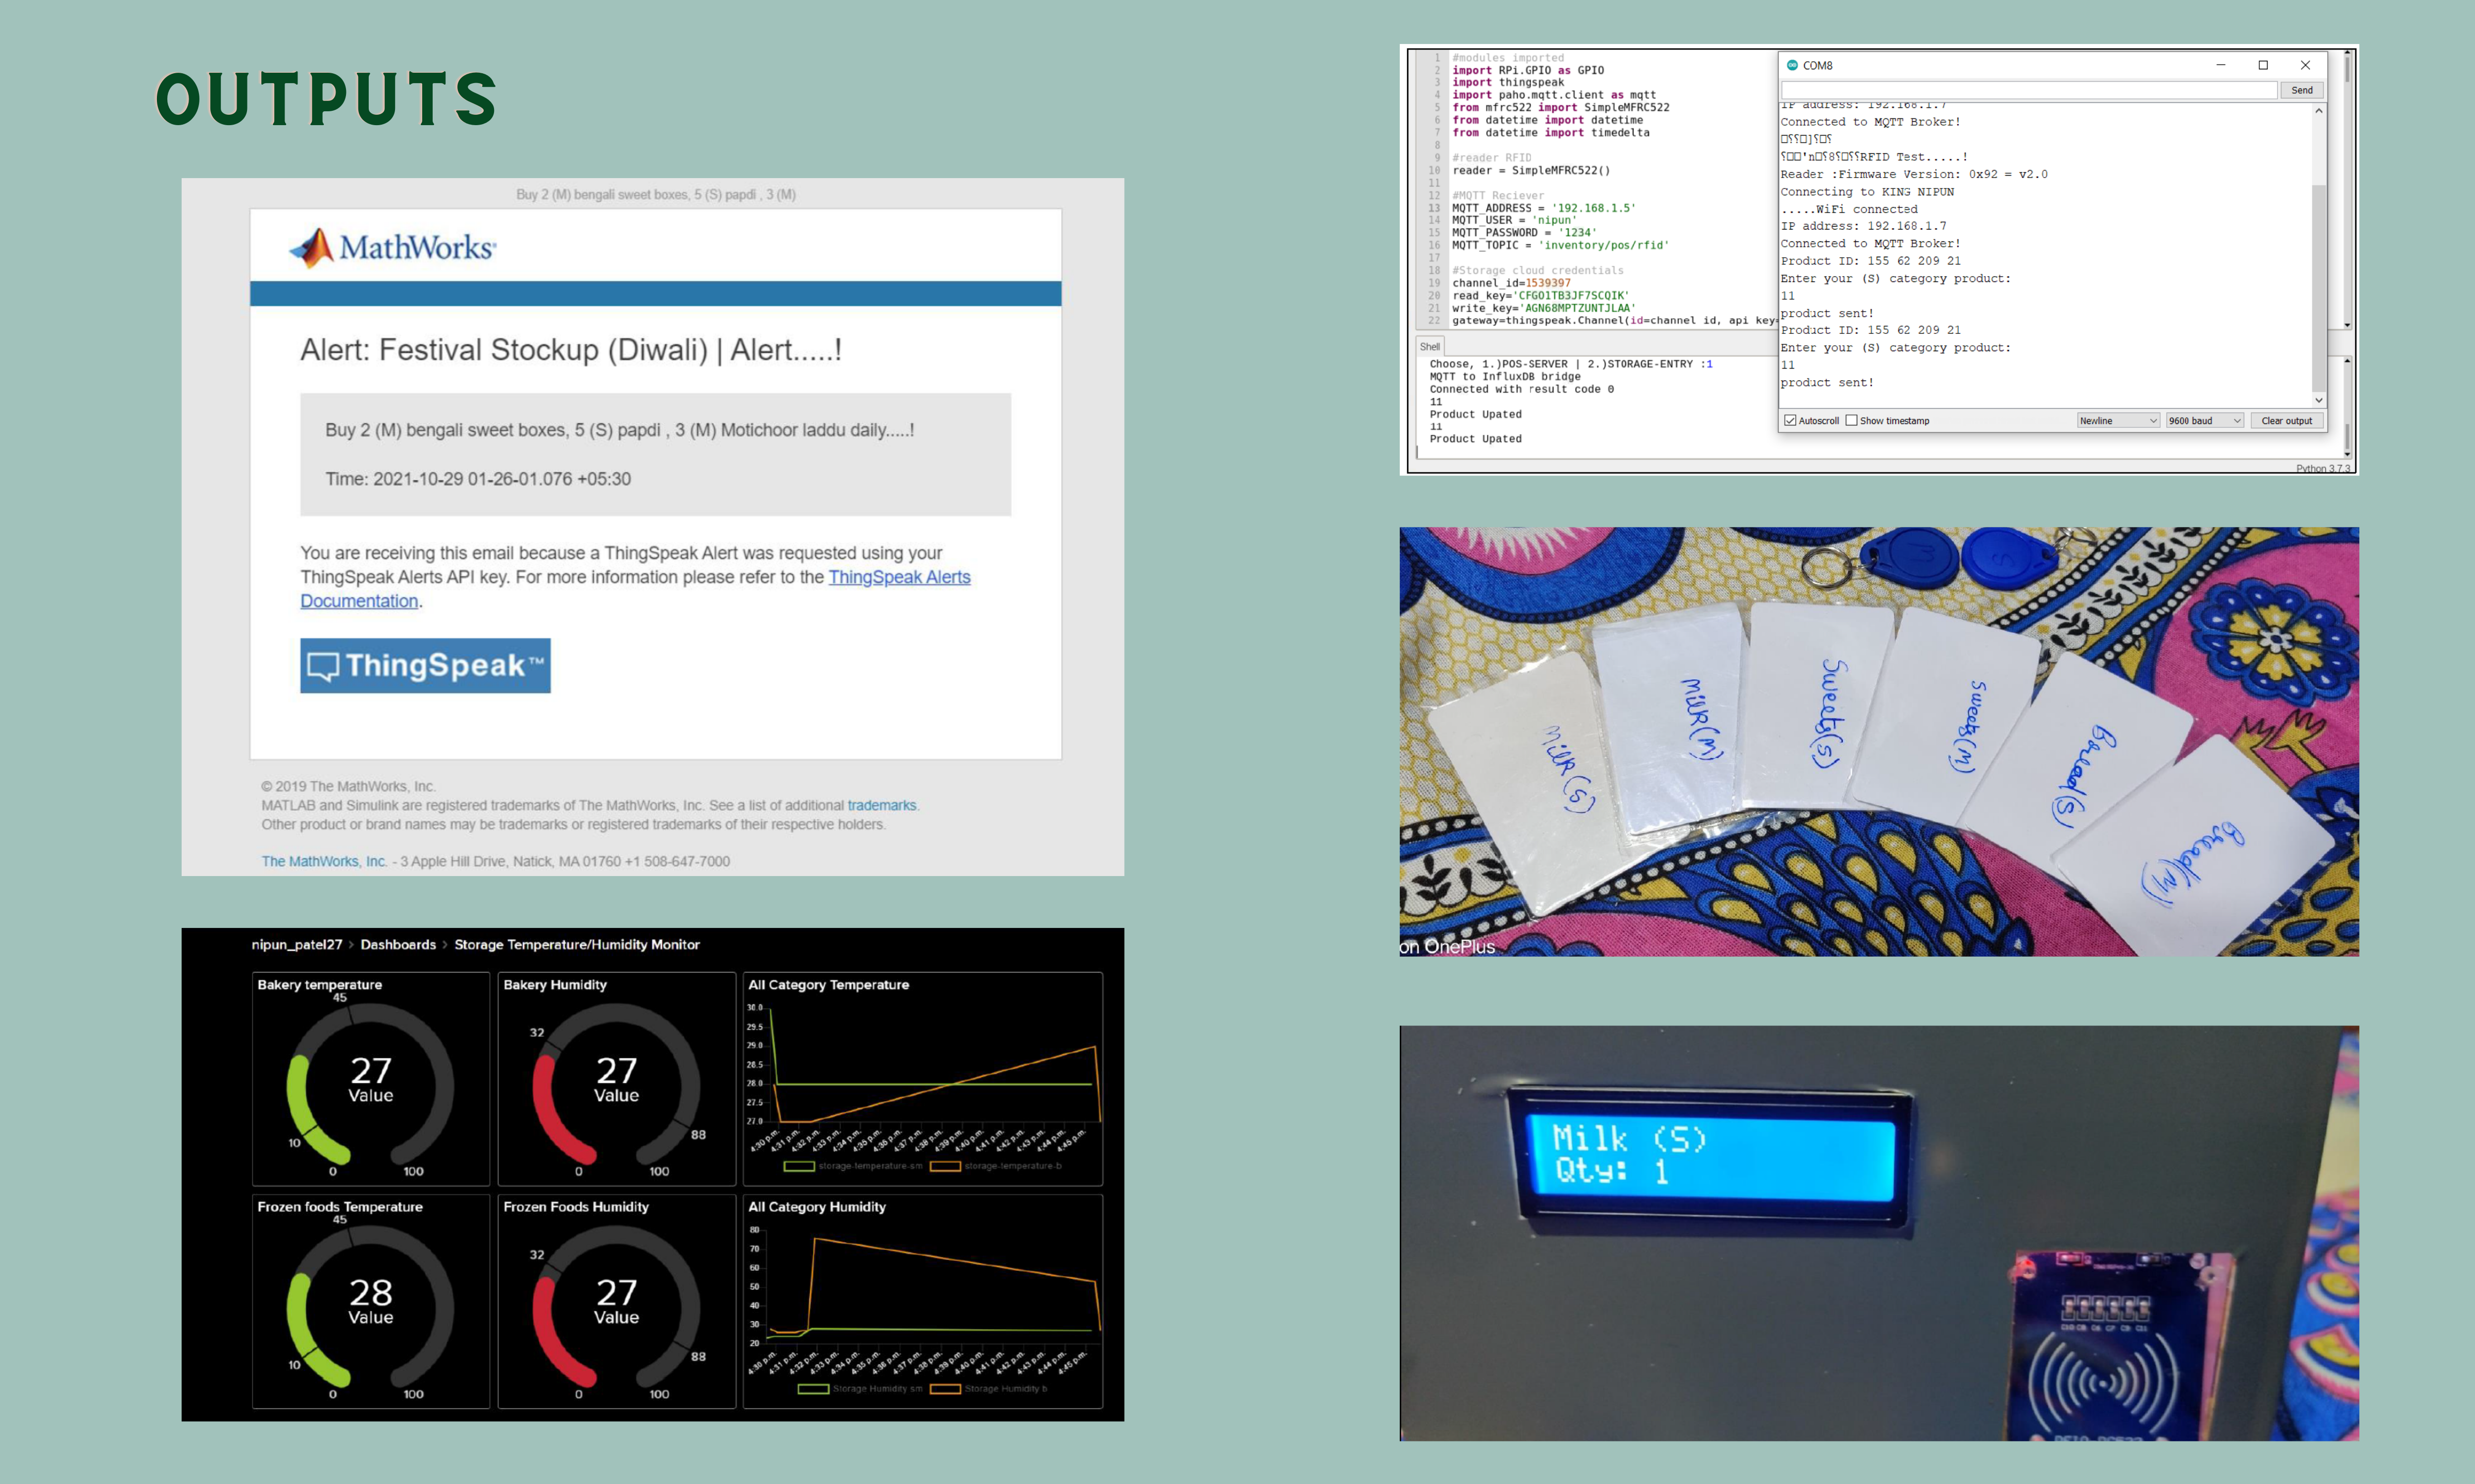Click the 'Reader :Firmware Version' output line
The width and height of the screenshot is (2475, 1484).
coord(1914,174)
